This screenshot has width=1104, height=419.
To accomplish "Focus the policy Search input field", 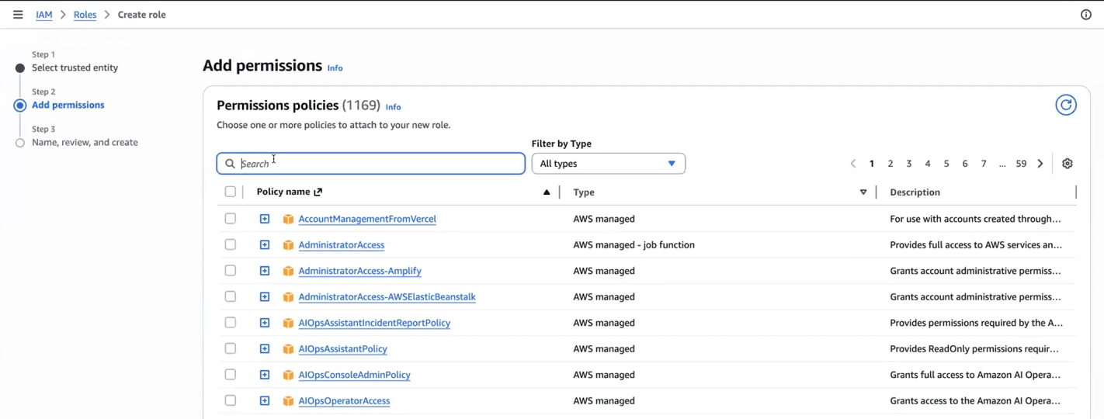I will [371, 164].
